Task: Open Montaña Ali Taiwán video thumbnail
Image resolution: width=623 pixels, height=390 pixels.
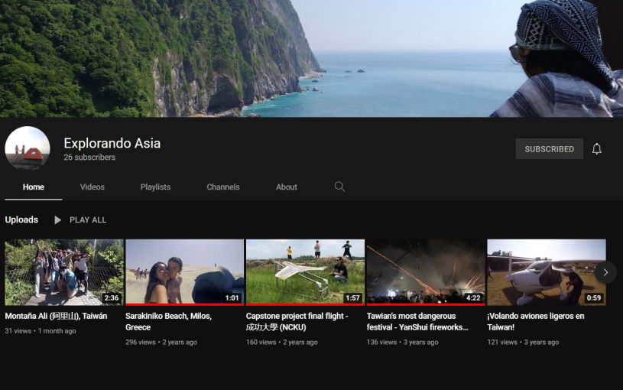Action: 64,272
